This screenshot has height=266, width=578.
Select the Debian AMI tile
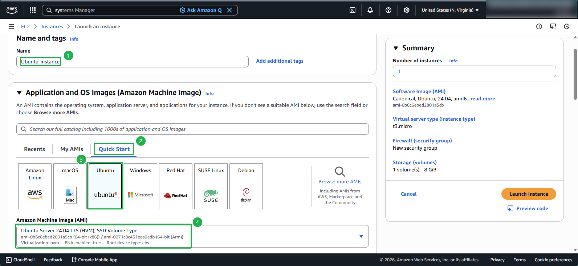pos(246,186)
